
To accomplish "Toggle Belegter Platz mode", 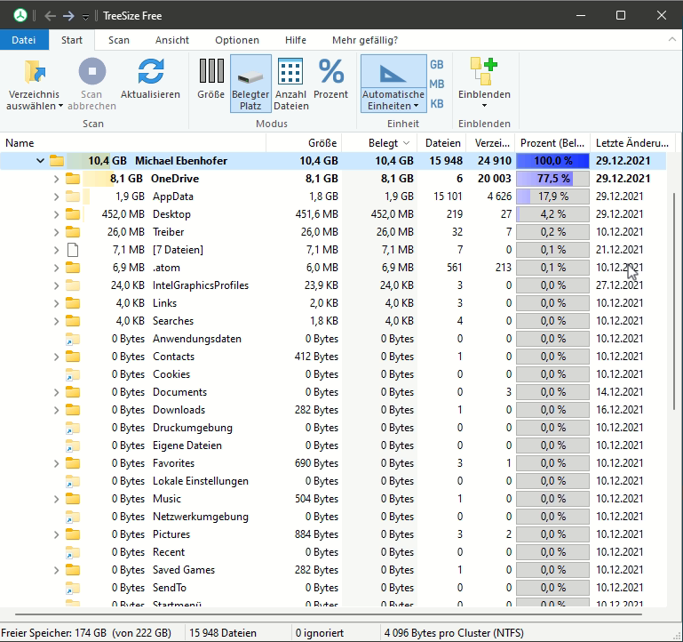I will tap(250, 84).
